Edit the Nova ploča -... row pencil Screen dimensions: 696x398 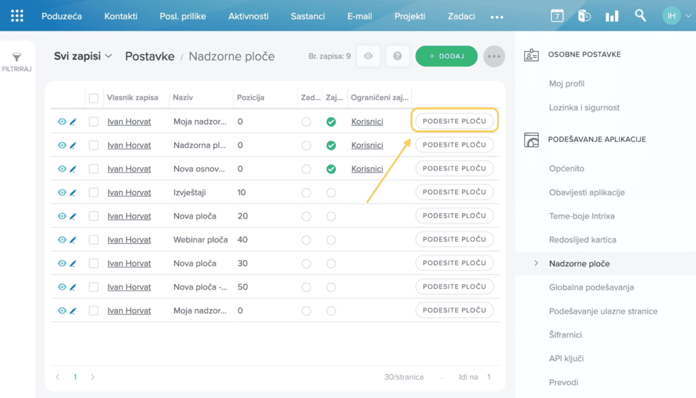click(73, 287)
